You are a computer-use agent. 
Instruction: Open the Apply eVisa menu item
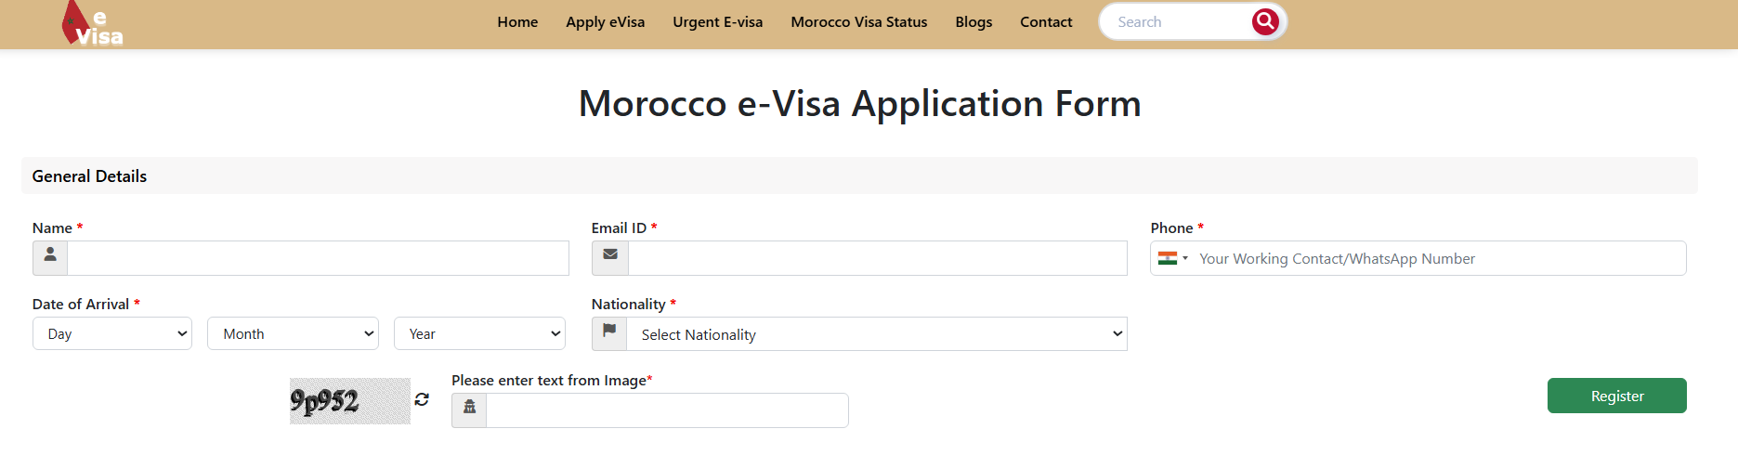coord(605,22)
